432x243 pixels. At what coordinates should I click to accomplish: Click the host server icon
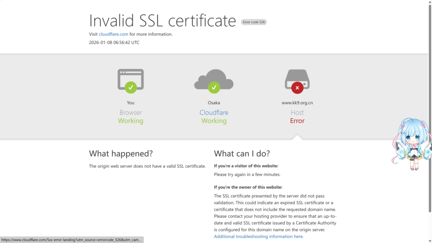tap(297, 77)
